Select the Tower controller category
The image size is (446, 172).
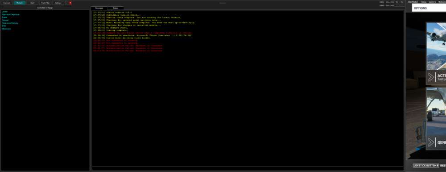pos(4,17)
